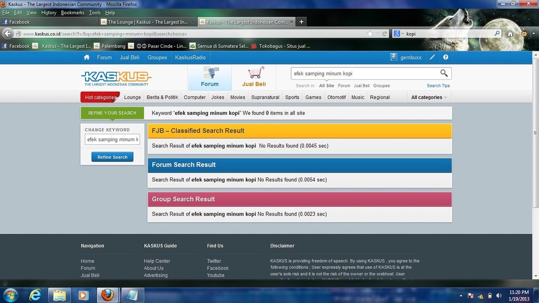Viewport: 539px width, 303px height.
Task: Limit search to Groupee
Action: click(382, 85)
